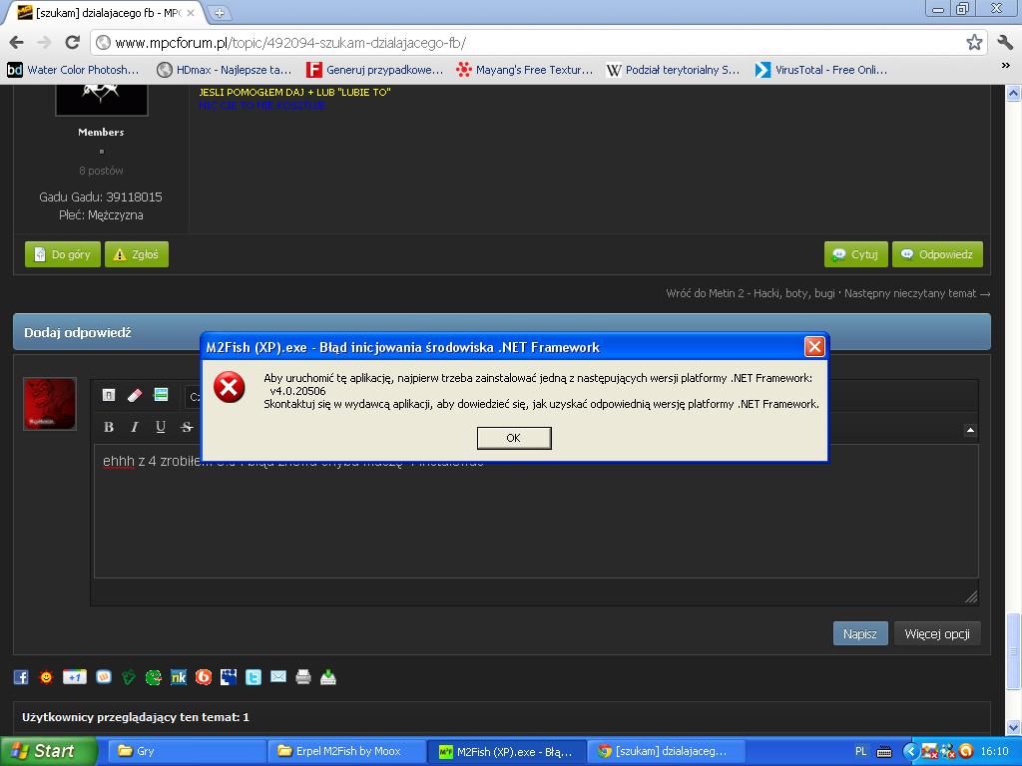Collapse the editor toolbar with up arrow

tap(970, 430)
